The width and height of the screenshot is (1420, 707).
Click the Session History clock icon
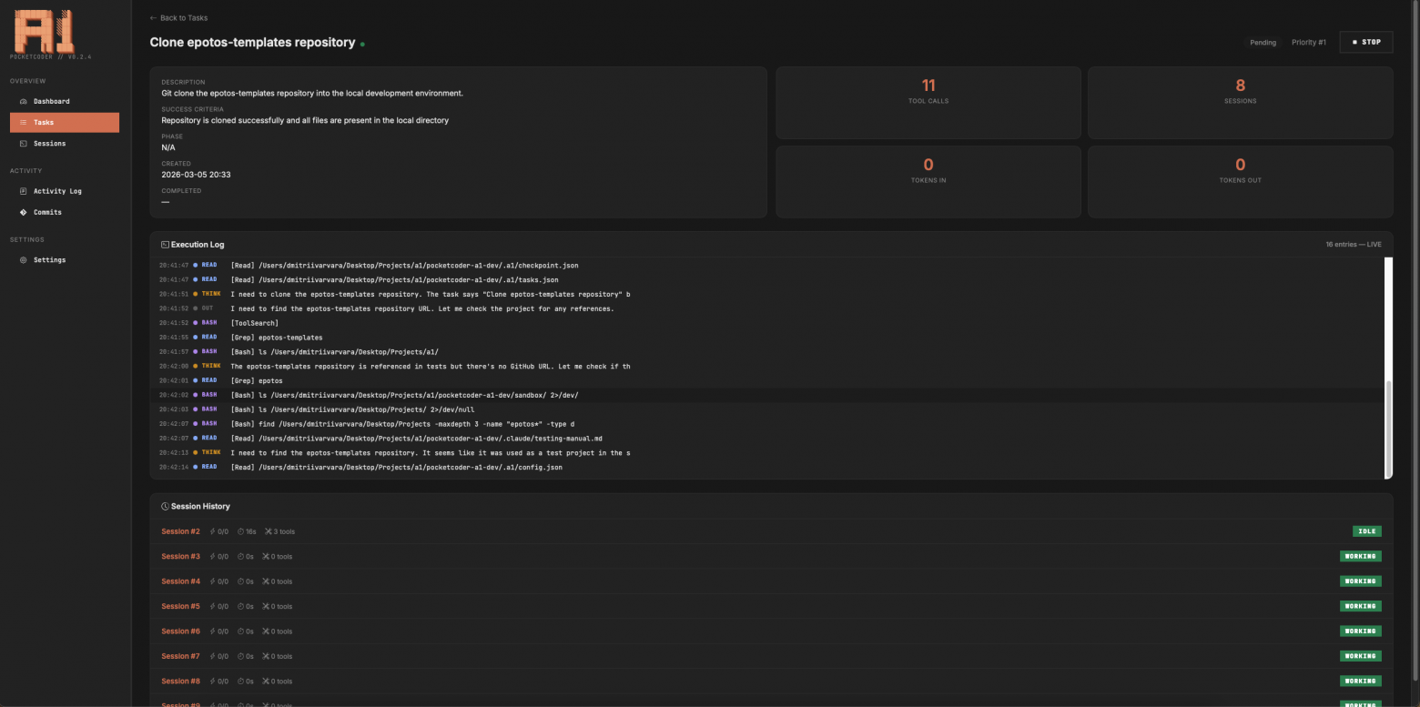pyautogui.click(x=165, y=506)
